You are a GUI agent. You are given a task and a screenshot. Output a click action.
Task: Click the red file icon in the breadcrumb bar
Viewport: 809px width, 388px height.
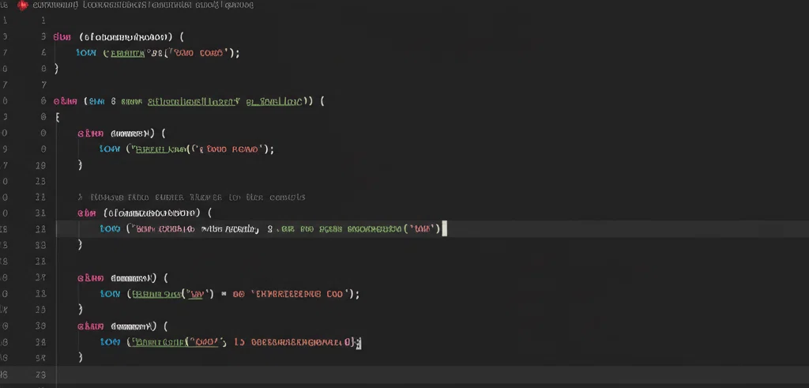pos(22,6)
